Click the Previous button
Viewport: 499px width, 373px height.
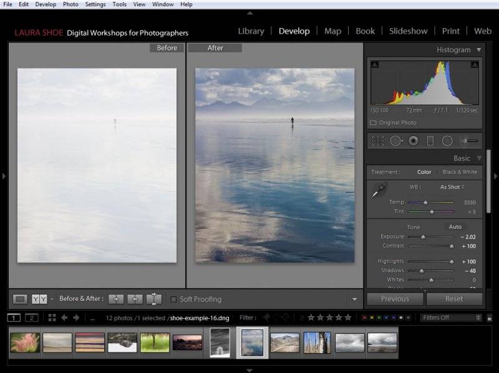click(x=395, y=299)
